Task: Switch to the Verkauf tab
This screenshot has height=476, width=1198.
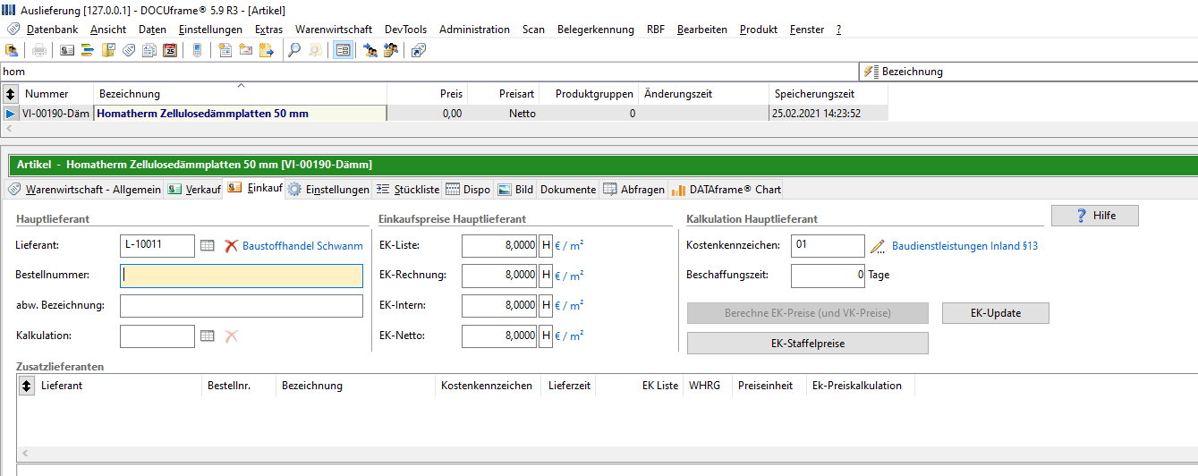Action: [194, 190]
